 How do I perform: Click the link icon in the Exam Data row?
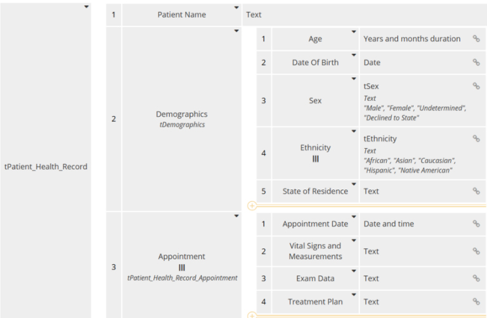[x=476, y=278]
